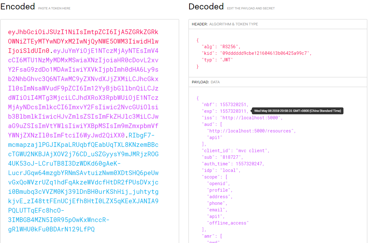Click the PASTE A TOKEN HERE hint text

[54, 8]
